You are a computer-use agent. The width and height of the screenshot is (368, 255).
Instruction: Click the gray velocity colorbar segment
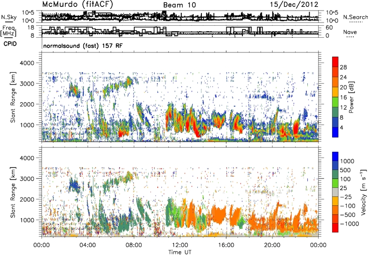[335, 192]
